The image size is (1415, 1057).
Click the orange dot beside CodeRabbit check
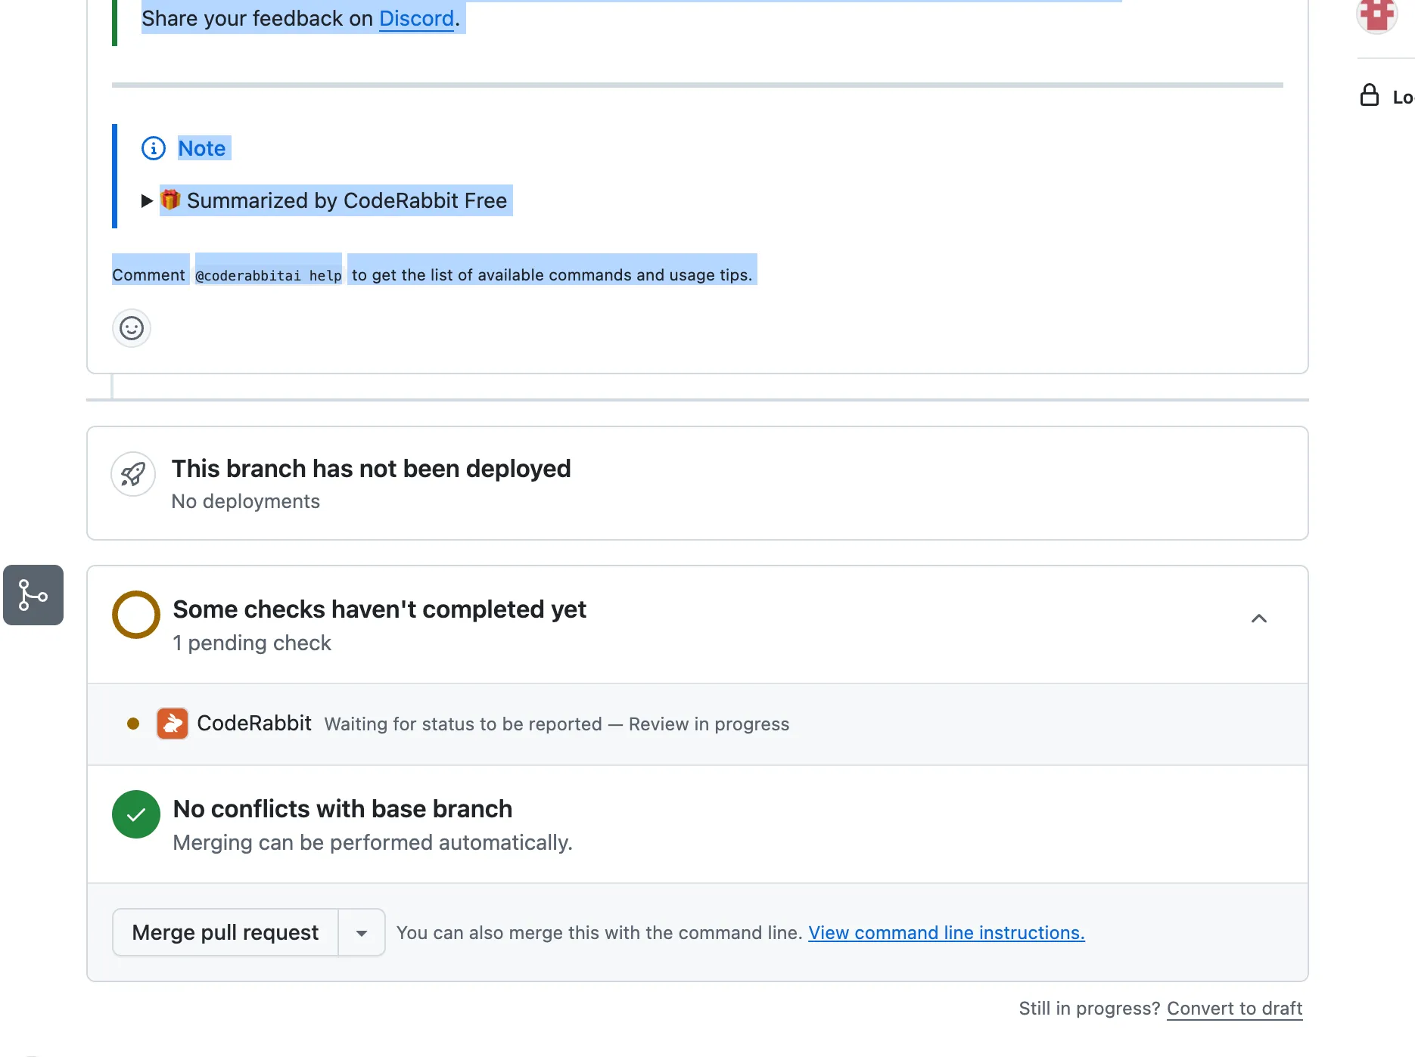tap(133, 724)
